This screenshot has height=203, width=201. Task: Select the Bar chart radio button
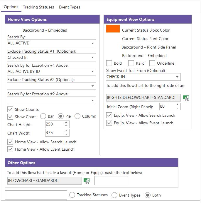[x=43, y=116]
